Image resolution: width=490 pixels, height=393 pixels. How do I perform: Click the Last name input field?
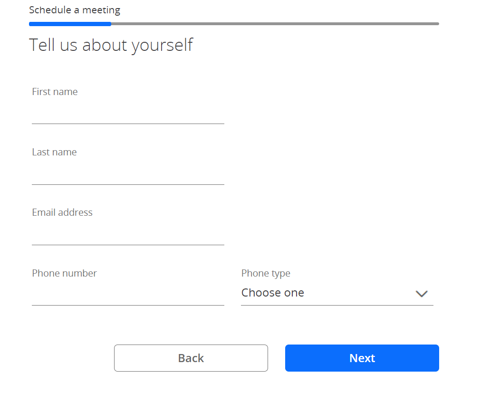(128, 173)
